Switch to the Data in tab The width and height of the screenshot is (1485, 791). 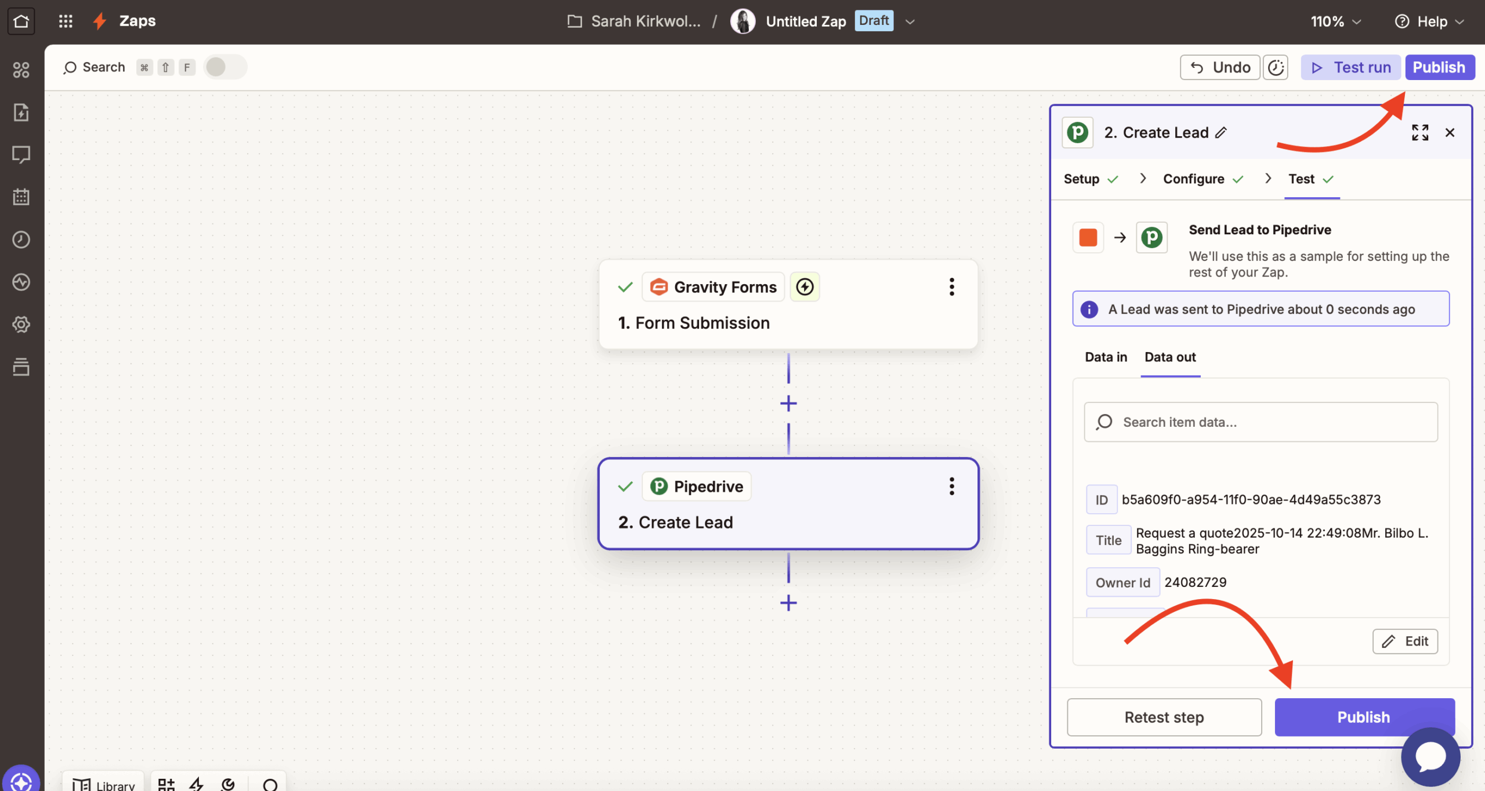[x=1106, y=357]
